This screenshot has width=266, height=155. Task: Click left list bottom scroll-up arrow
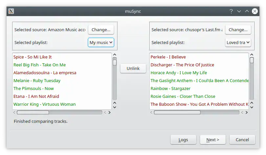tap(115, 103)
